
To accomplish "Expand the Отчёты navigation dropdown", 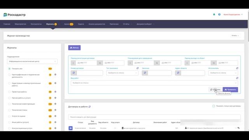I will click(128, 24).
